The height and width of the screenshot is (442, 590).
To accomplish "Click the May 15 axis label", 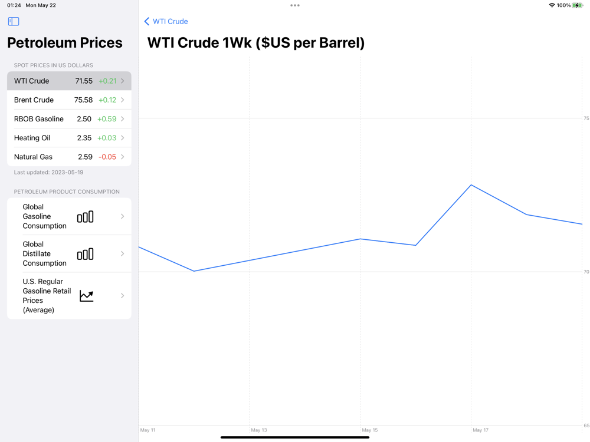I will [370, 430].
